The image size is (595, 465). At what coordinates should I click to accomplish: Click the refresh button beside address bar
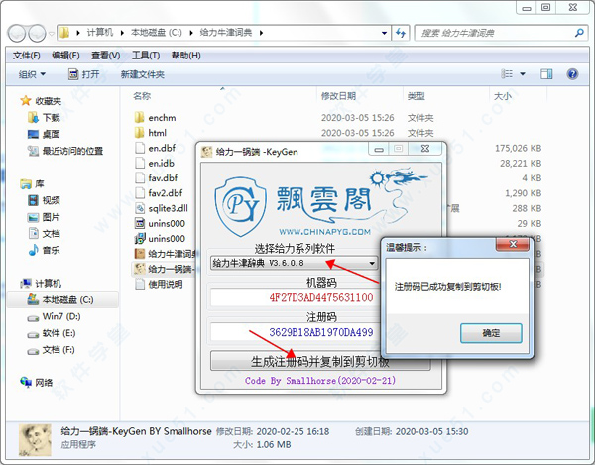(x=401, y=33)
